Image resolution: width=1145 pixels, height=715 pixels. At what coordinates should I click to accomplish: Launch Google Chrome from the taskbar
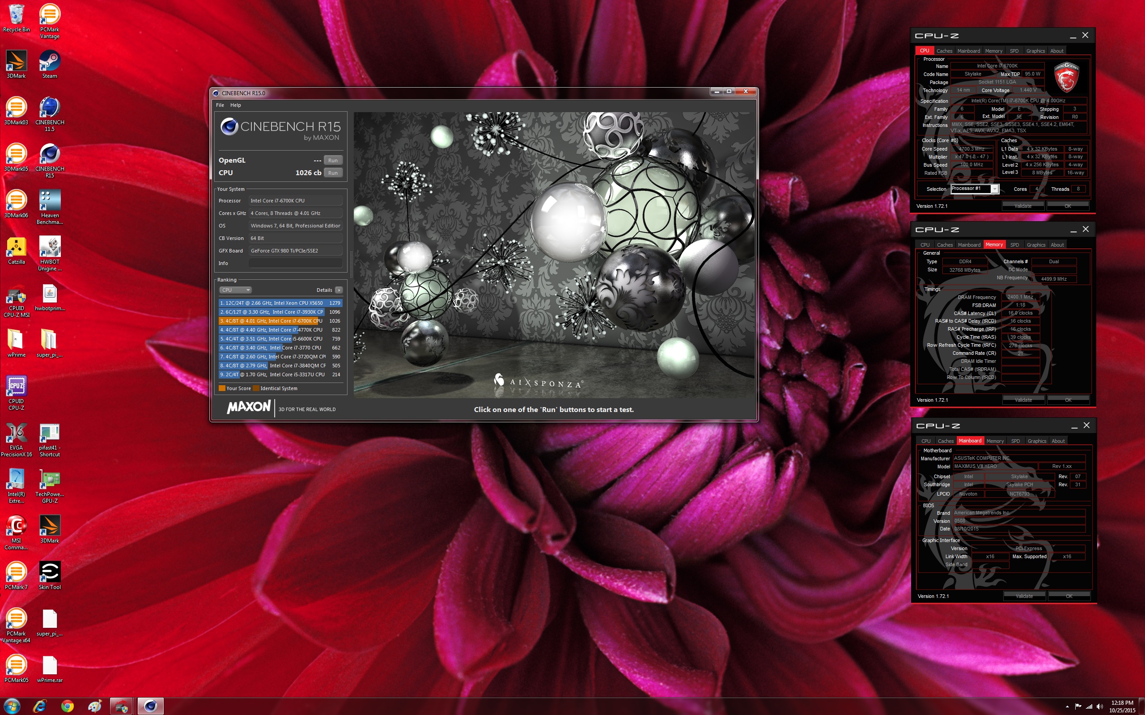68,706
